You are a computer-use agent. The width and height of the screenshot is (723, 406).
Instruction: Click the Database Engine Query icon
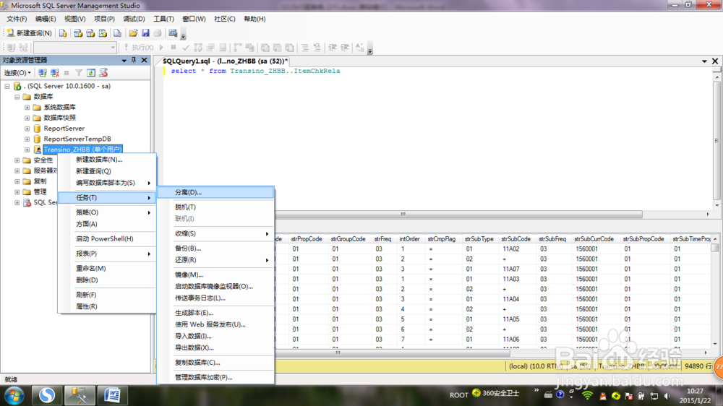click(x=63, y=33)
